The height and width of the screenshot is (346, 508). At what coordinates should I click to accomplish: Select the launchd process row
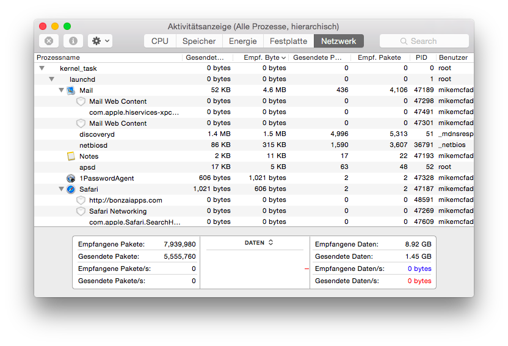254,79
